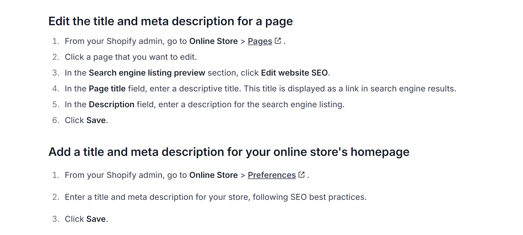Click the external-link icon beside Preferences

pos(301,175)
